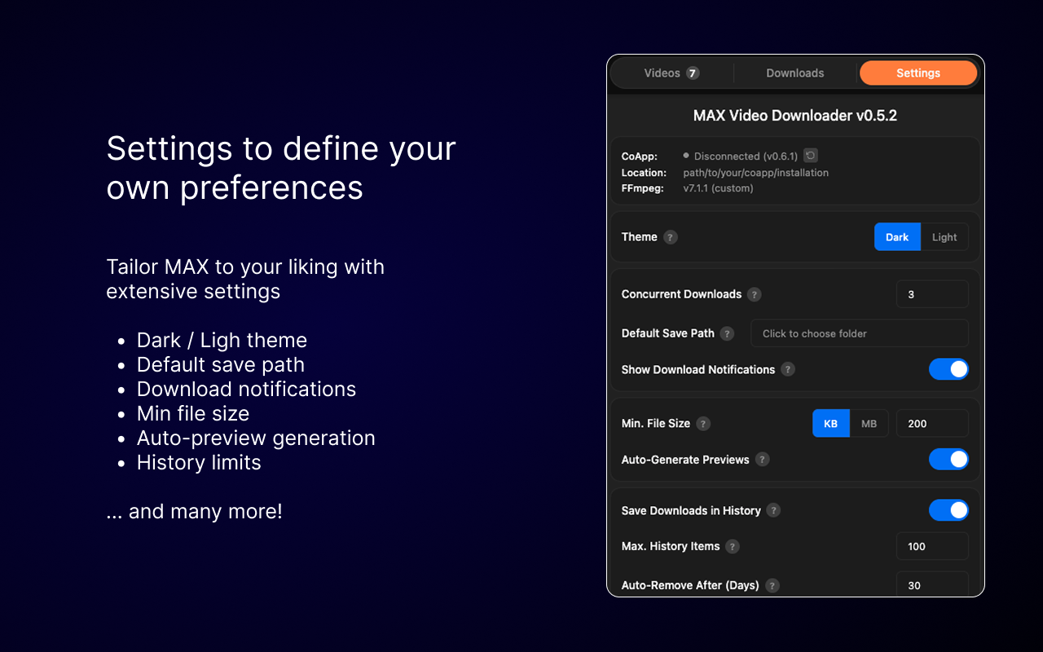1043x652 pixels.
Task: Switch file size unit to MB
Action: point(869,423)
